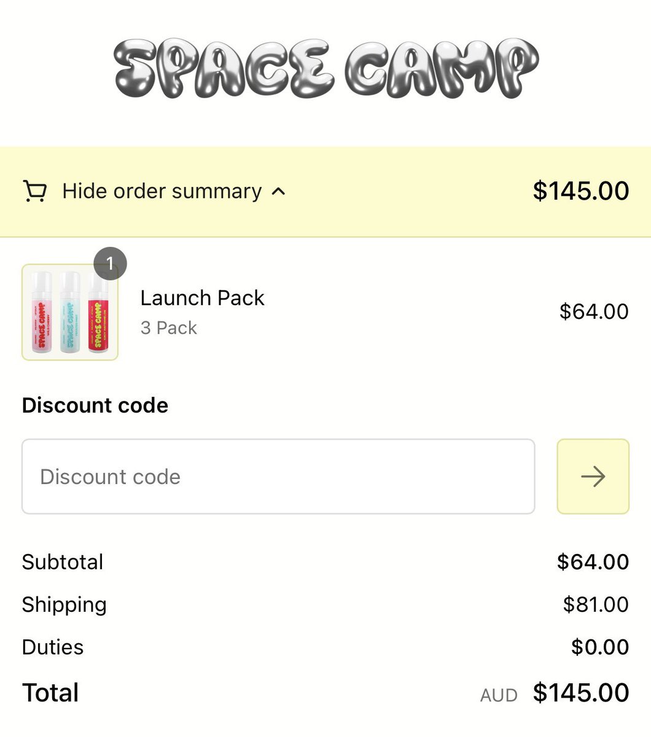Apply discount with the arrow button
Image resolution: width=651 pixels, height=737 pixels.
click(593, 477)
